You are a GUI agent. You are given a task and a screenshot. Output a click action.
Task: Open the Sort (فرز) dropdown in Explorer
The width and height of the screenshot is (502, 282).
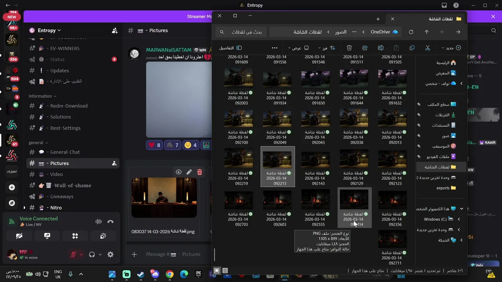coord(327,48)
